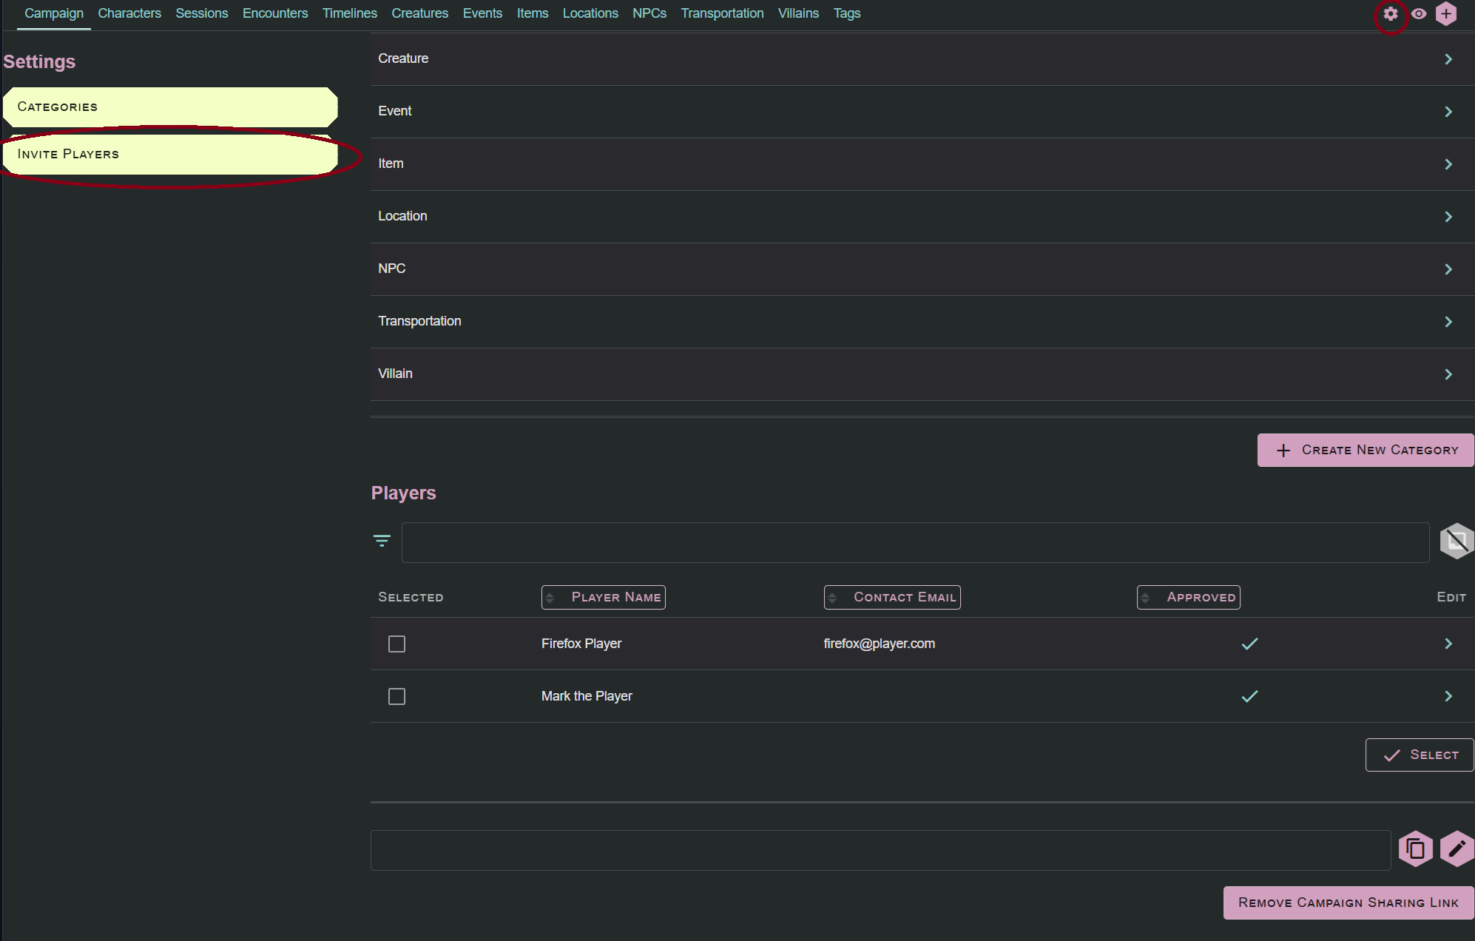The height and width of the screenshot is (941, 1475).
Task: Sort by Player Name column
Action: [604, 597]
